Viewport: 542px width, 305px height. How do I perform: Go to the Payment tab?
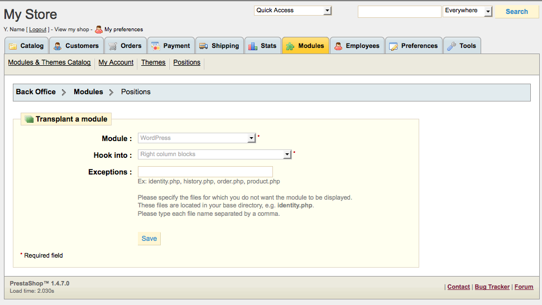171,46
